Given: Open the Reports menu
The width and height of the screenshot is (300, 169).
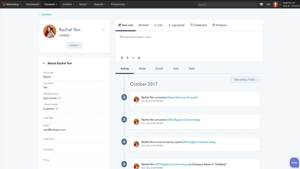Looking at the screenshot, I should [100, 4].
